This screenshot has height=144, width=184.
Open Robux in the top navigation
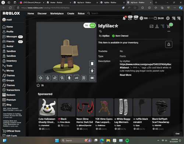pyautogui.click(x=81, y=14)
